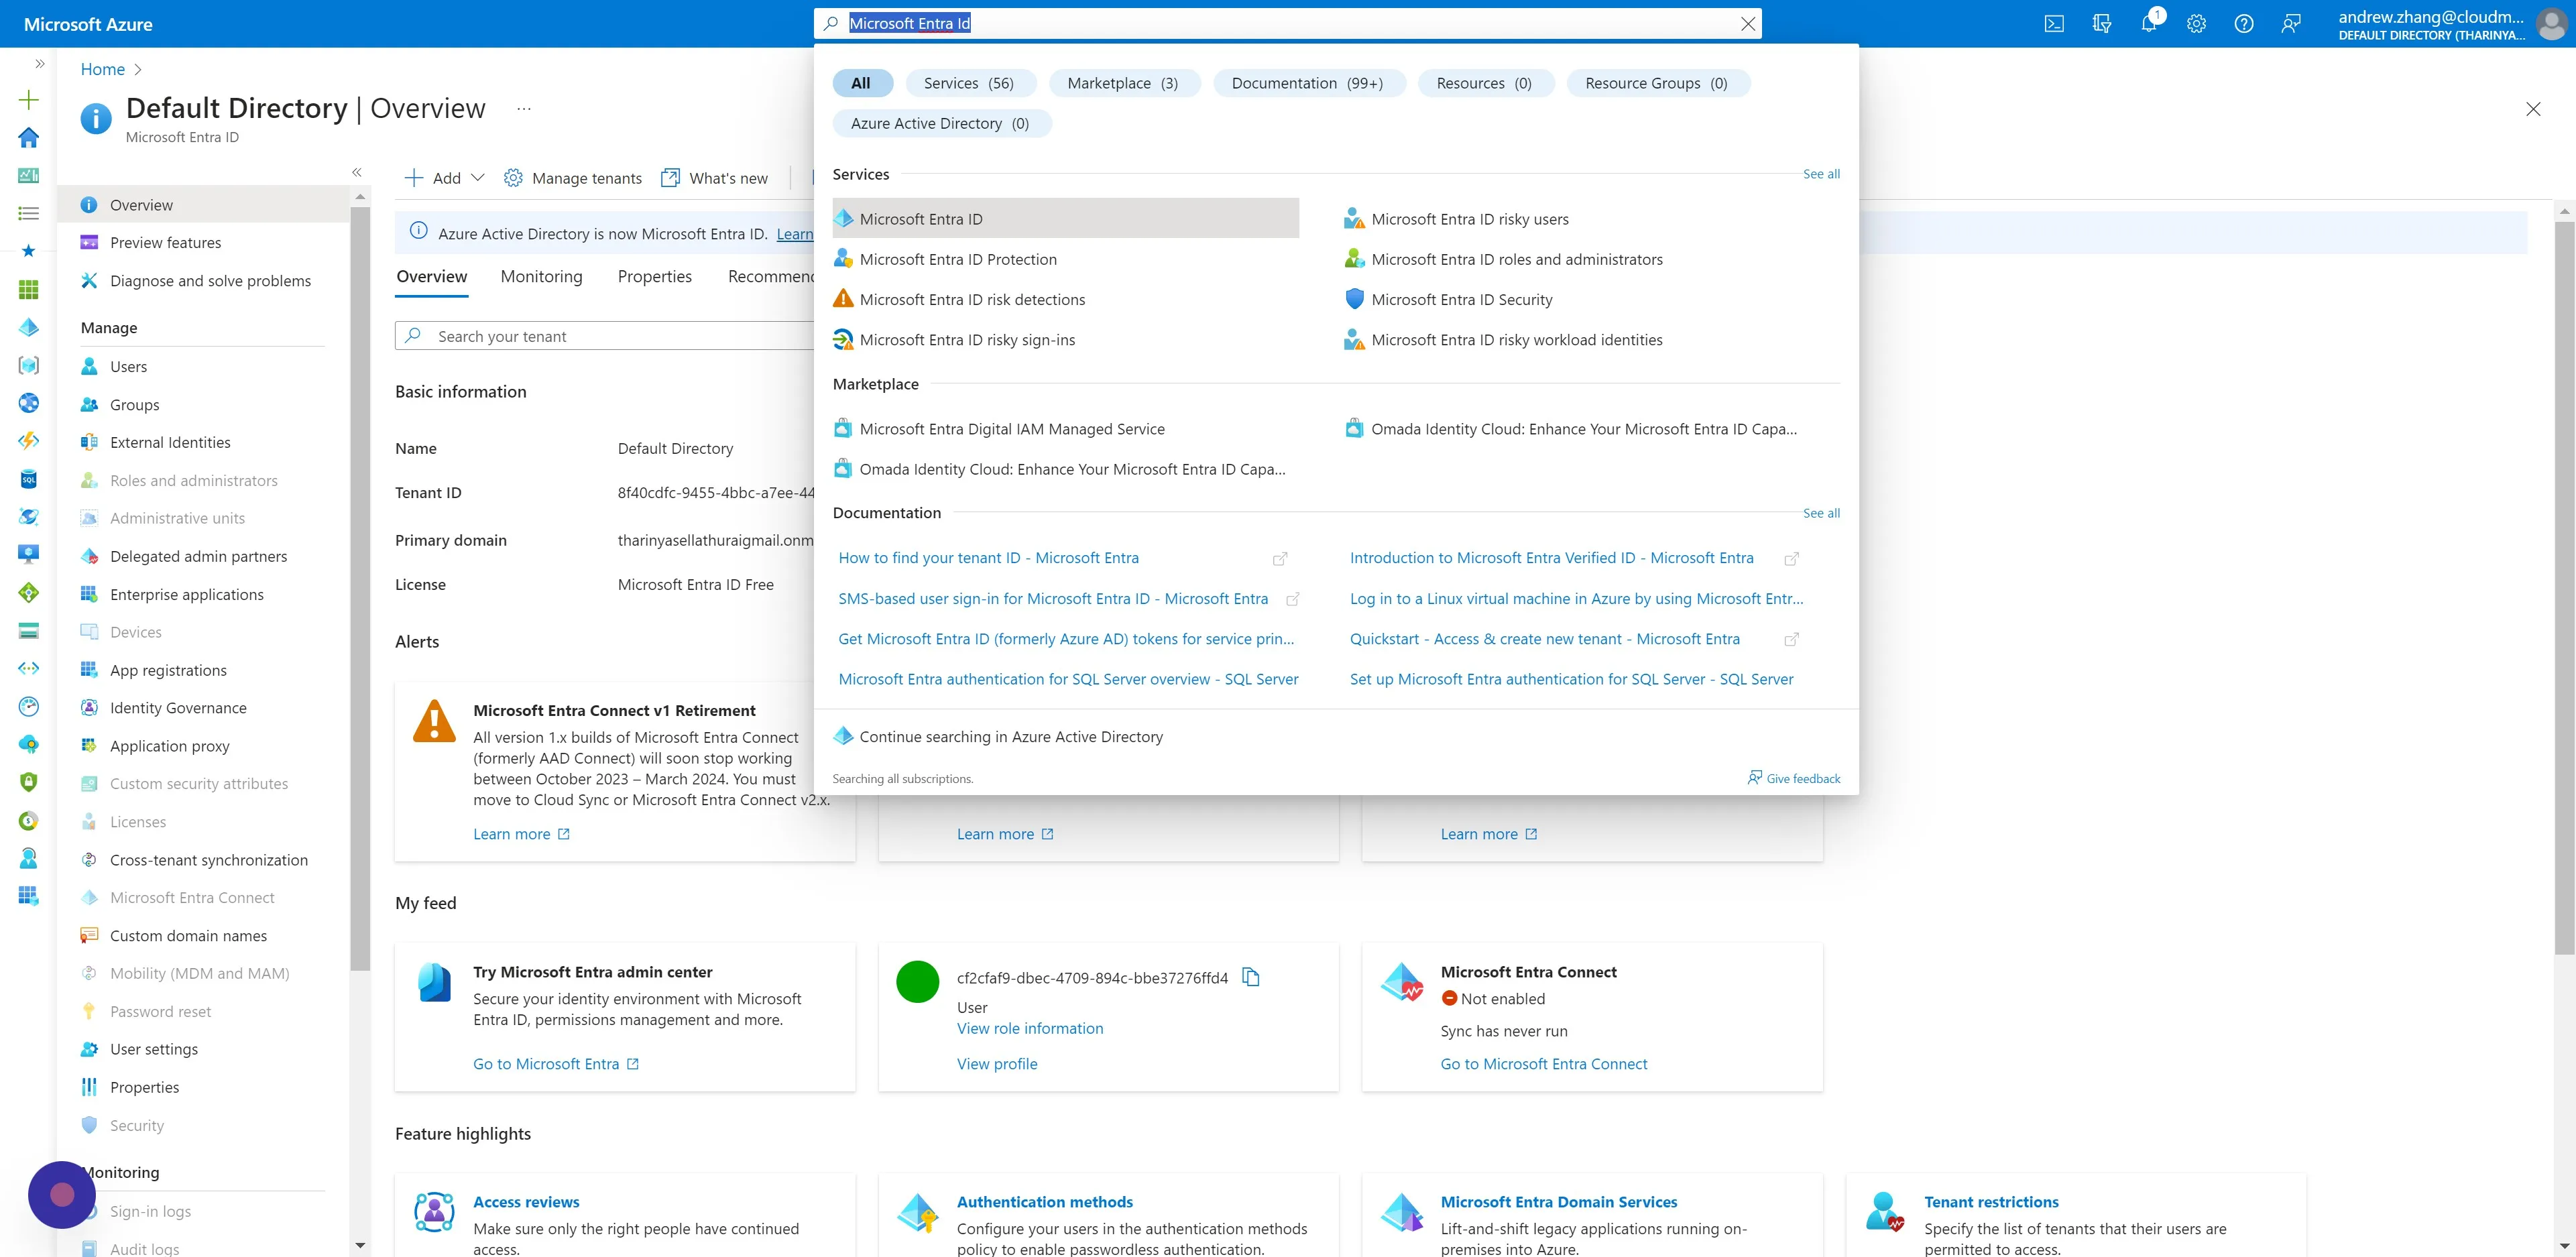The height and width of the screenshot is (1257, 2576).
Task: Open the notifications bell icon
Action: pos(2148,24)
